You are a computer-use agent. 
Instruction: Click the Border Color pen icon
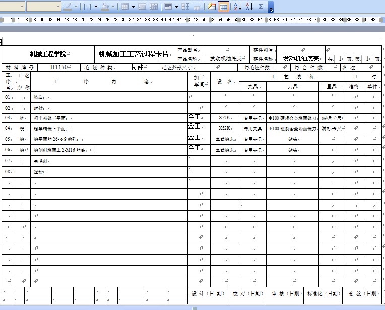tap(68, 7)
